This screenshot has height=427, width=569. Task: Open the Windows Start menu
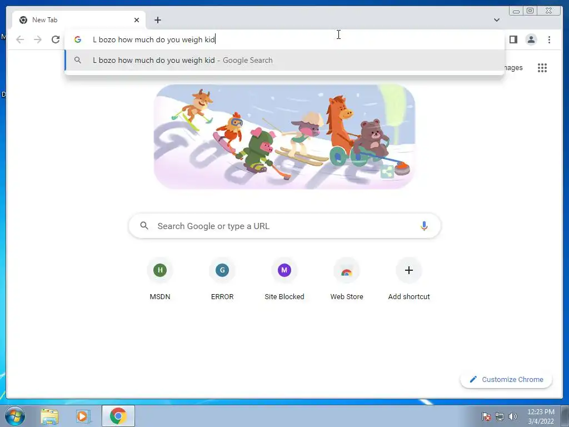[15, 416]
